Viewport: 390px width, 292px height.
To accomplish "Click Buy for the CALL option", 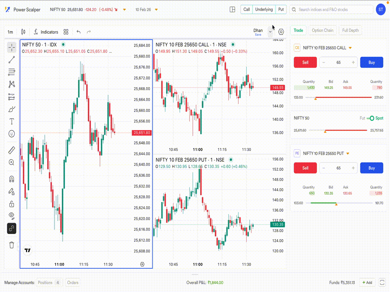I will coord(371,62).
